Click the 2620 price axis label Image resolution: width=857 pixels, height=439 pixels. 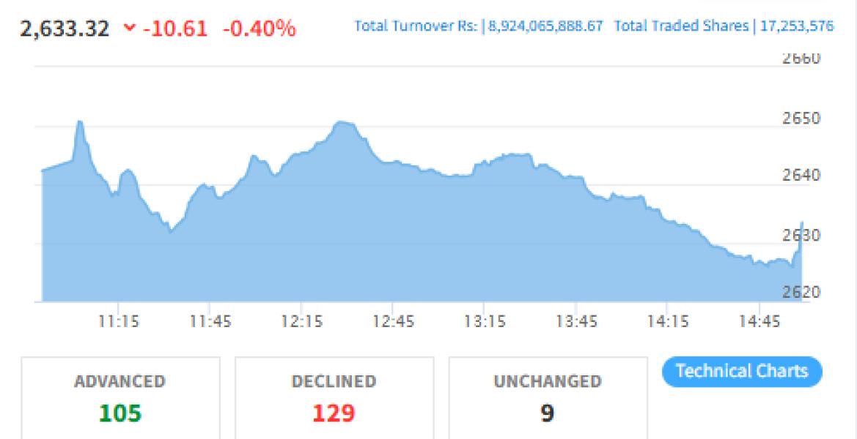pyautogui.click(x=802, y=293)
